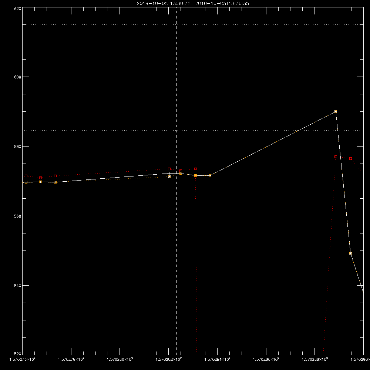Viewport: 370px width, 370px height.
Task: Click the 1.570286×10⁹ x-axis label
Action: point(266,359)
